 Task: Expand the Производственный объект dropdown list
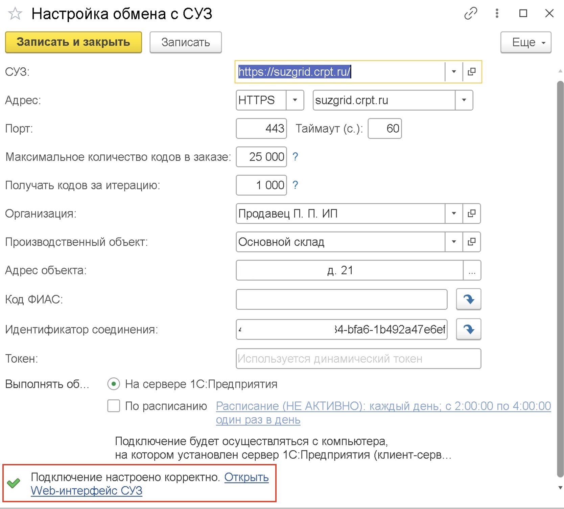point(454,242)
